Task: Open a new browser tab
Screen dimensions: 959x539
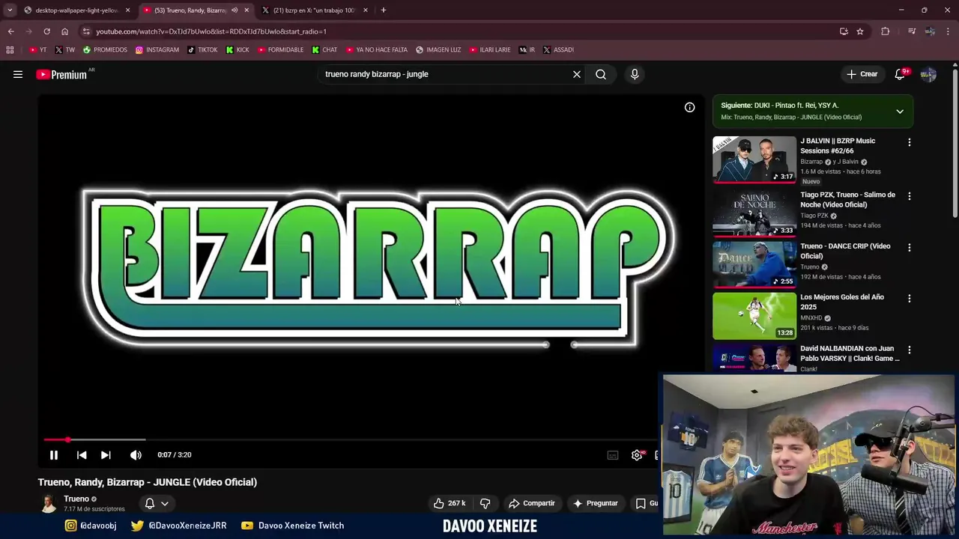Action: [384, 10]
